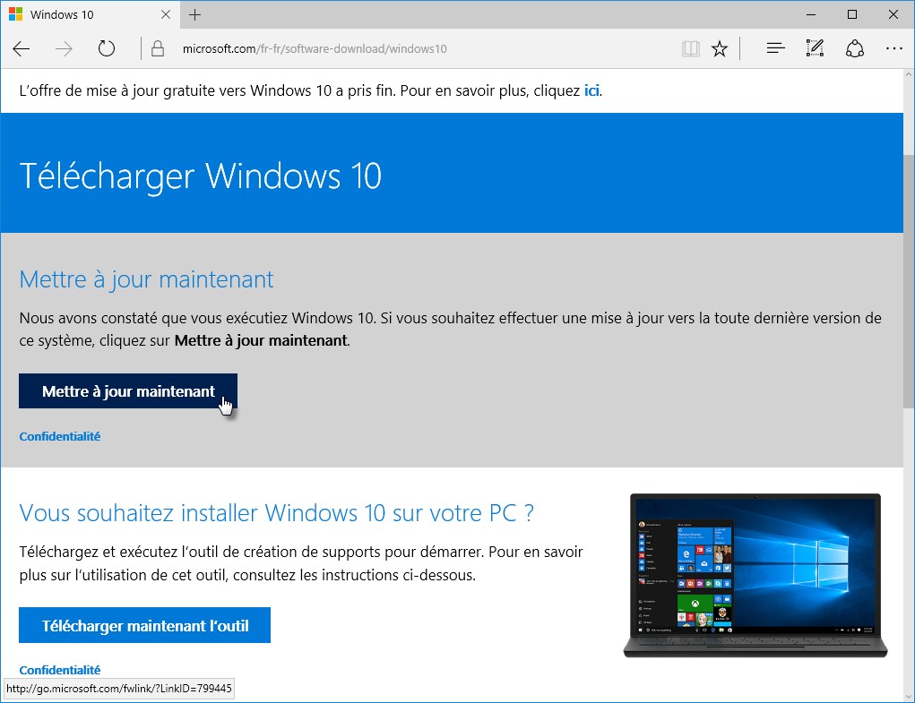Screen dimensions: 915x703
Task: Select the Windows 10 tab
Action: pyautogui.click(x=81, y=15)
